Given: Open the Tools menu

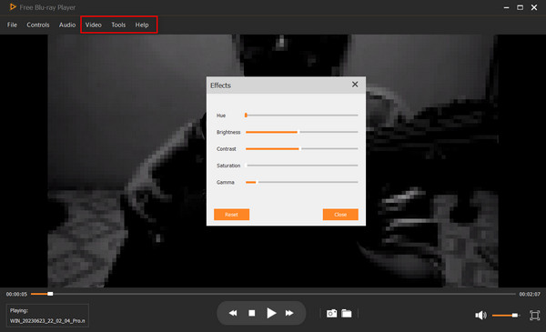Looking at the screenshot, I should pos(118,25).
